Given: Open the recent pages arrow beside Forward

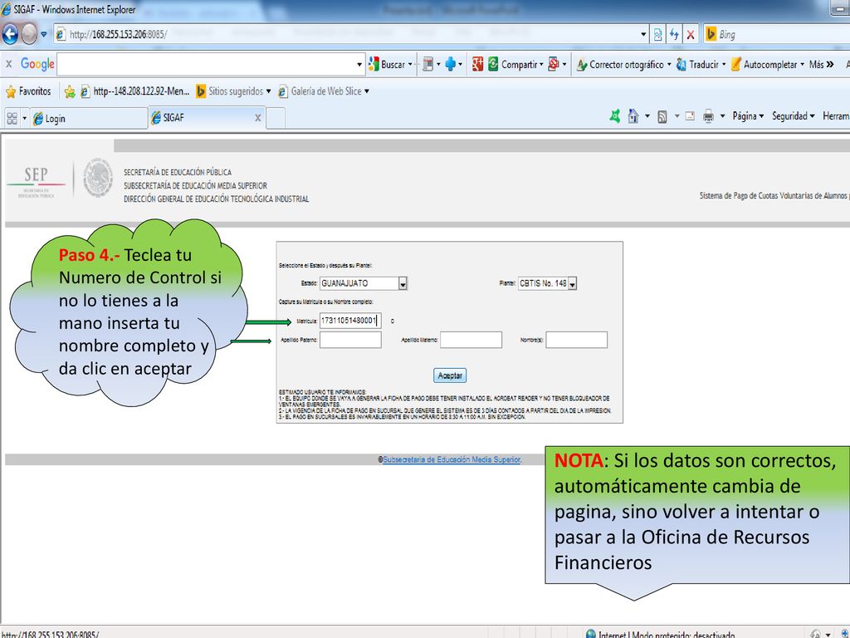Looking at the screenshot, I should (x=44, y=34).
